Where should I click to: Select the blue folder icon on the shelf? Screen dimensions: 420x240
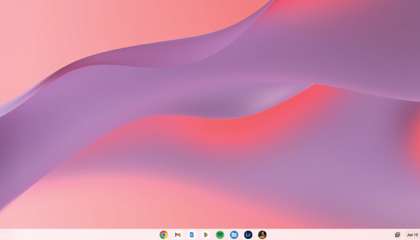pyautogui.click(x=234, y=235)
